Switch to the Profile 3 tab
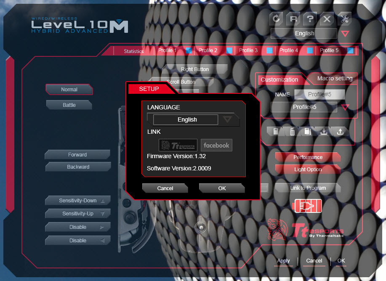The image size is (386, 281). coord(248,50)
